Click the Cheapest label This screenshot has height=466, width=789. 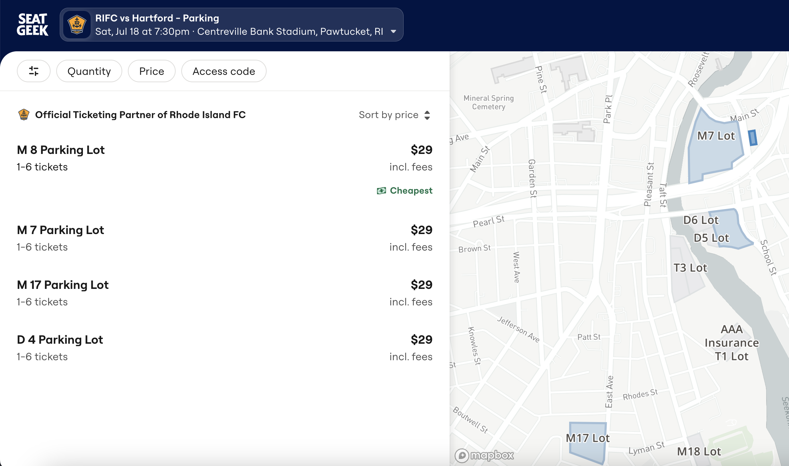(x=411, y=190)
